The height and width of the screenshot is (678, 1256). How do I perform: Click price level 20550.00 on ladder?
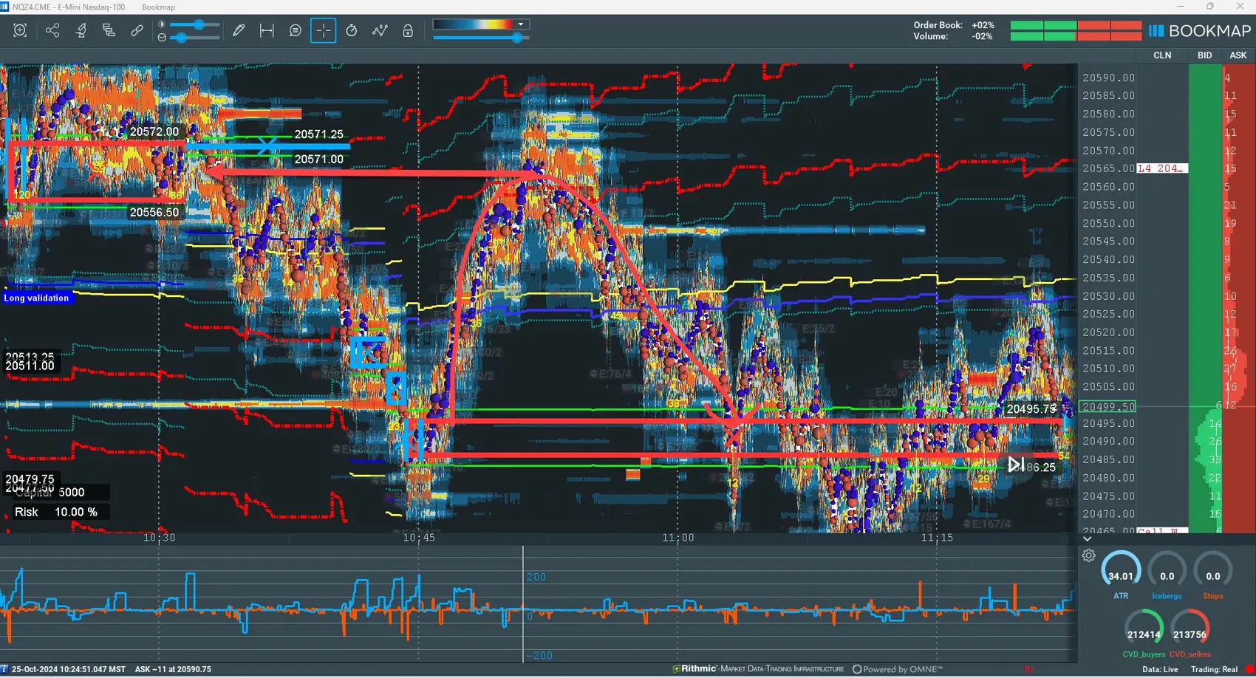[x=1108, y=223]
